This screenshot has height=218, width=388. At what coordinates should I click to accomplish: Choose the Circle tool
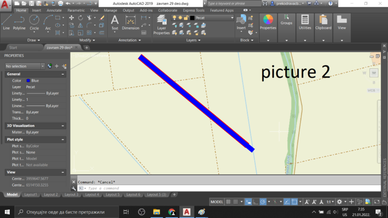point(34,22)
